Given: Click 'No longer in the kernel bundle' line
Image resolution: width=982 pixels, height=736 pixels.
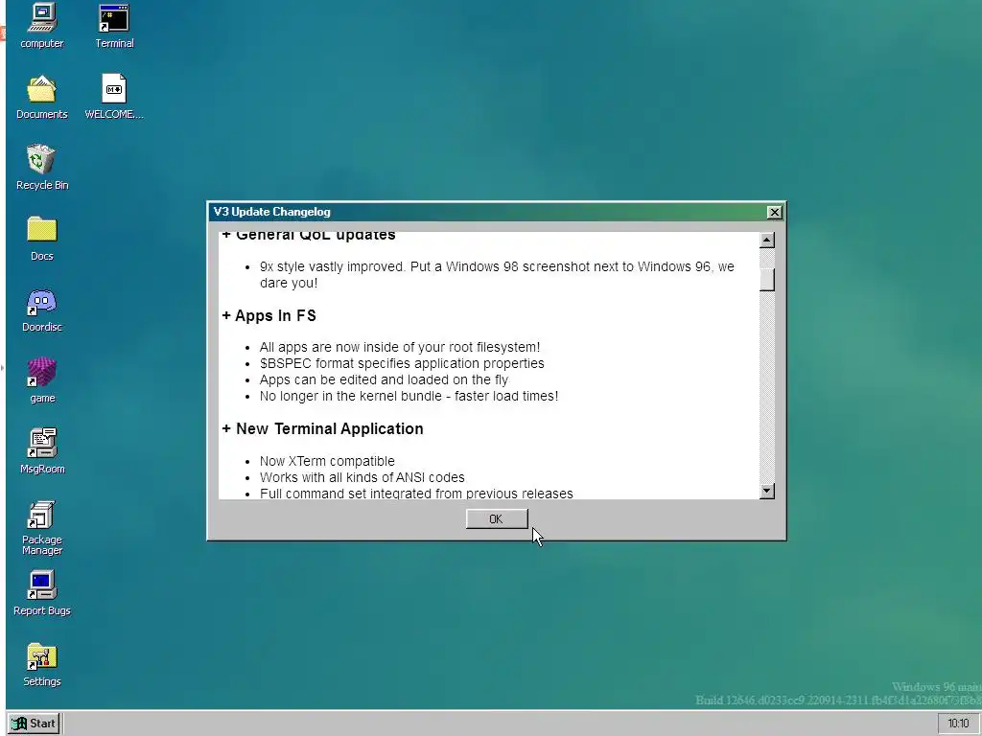Looking at the screenshot, I should coord(409,396).
